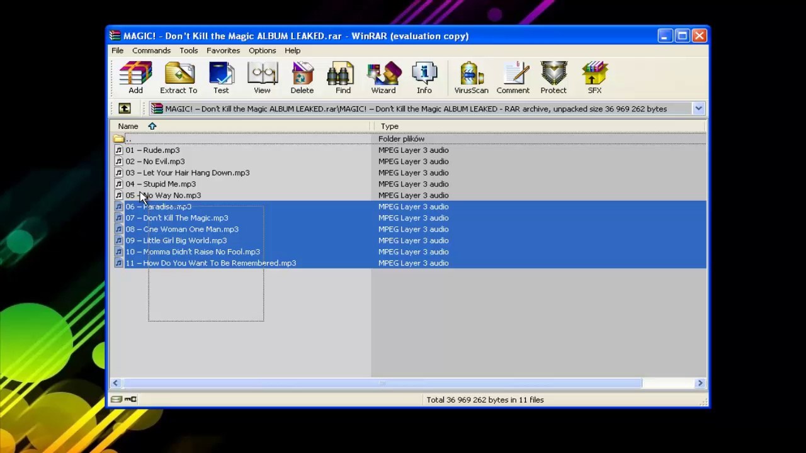Maximize the WinRAR window
This screenshot has height=453, width=806.
(682, 36)
